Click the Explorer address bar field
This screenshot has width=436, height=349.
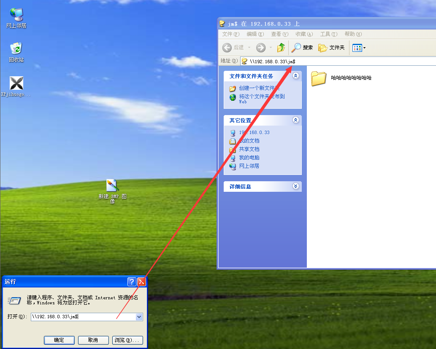click(338, 62)
